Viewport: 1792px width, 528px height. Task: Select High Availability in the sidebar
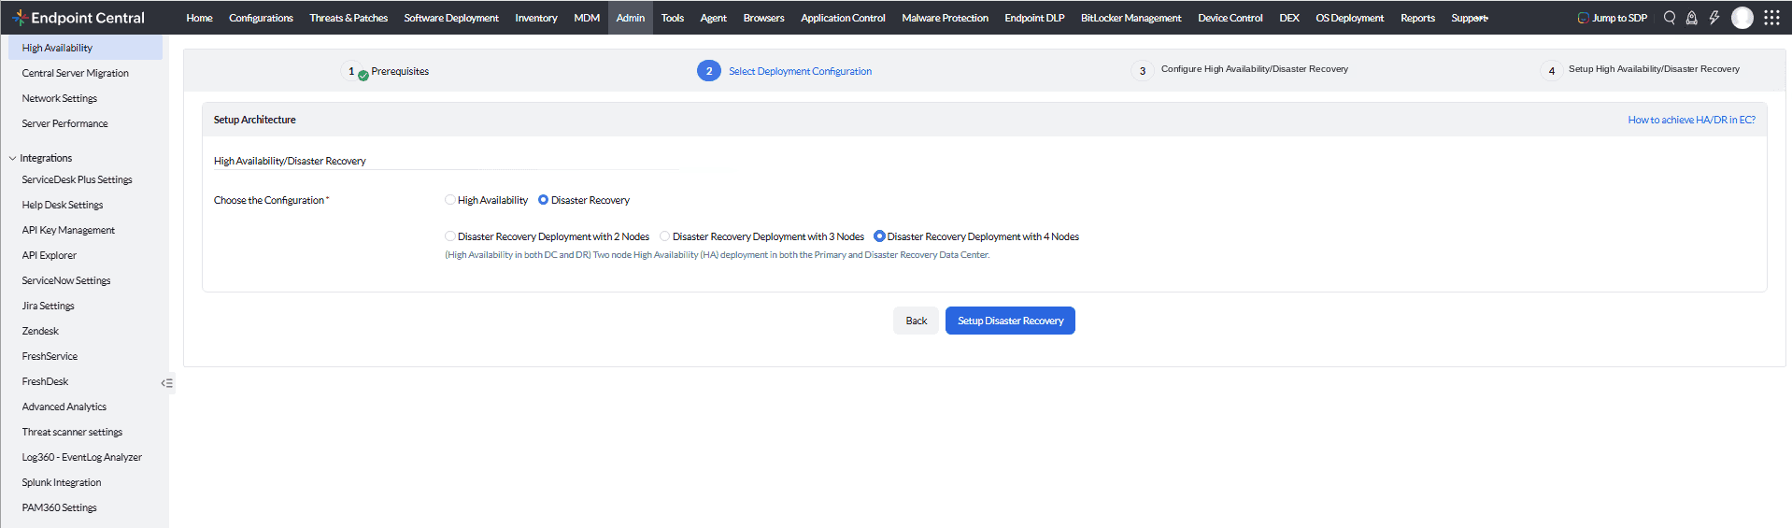[x=85, y=48]
